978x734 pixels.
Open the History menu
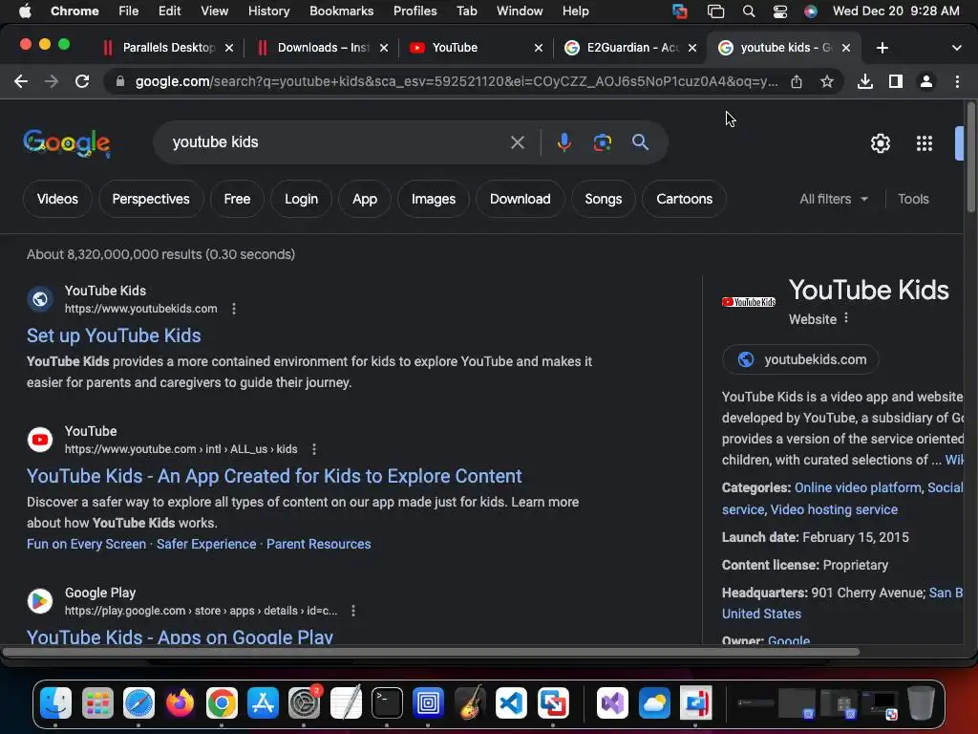(268, 11)
